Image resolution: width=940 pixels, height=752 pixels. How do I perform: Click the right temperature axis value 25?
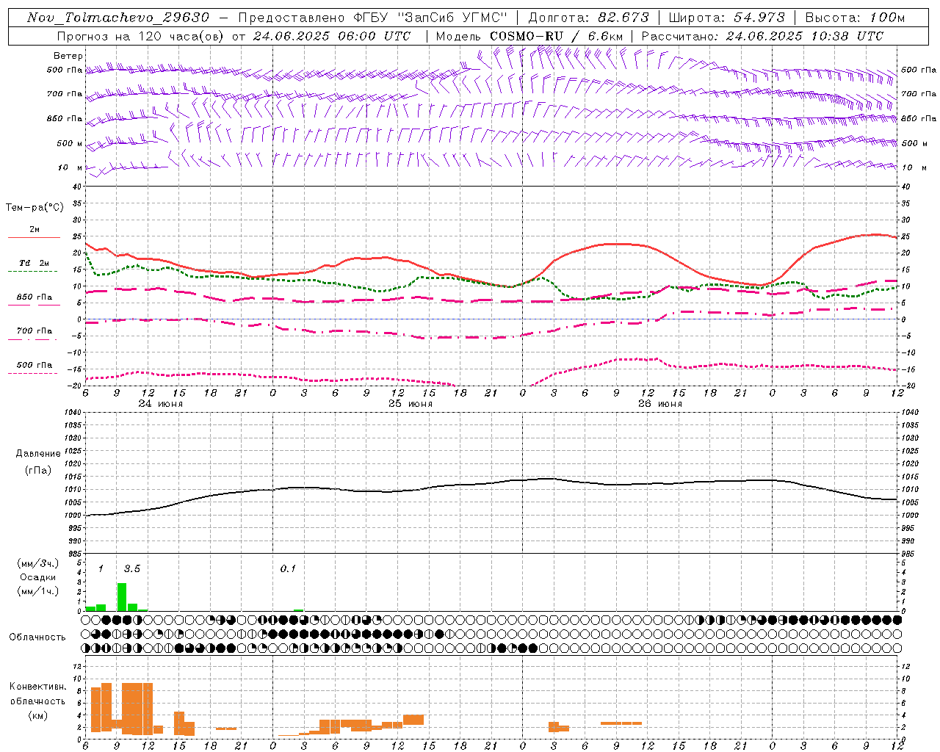click(905, 236)
